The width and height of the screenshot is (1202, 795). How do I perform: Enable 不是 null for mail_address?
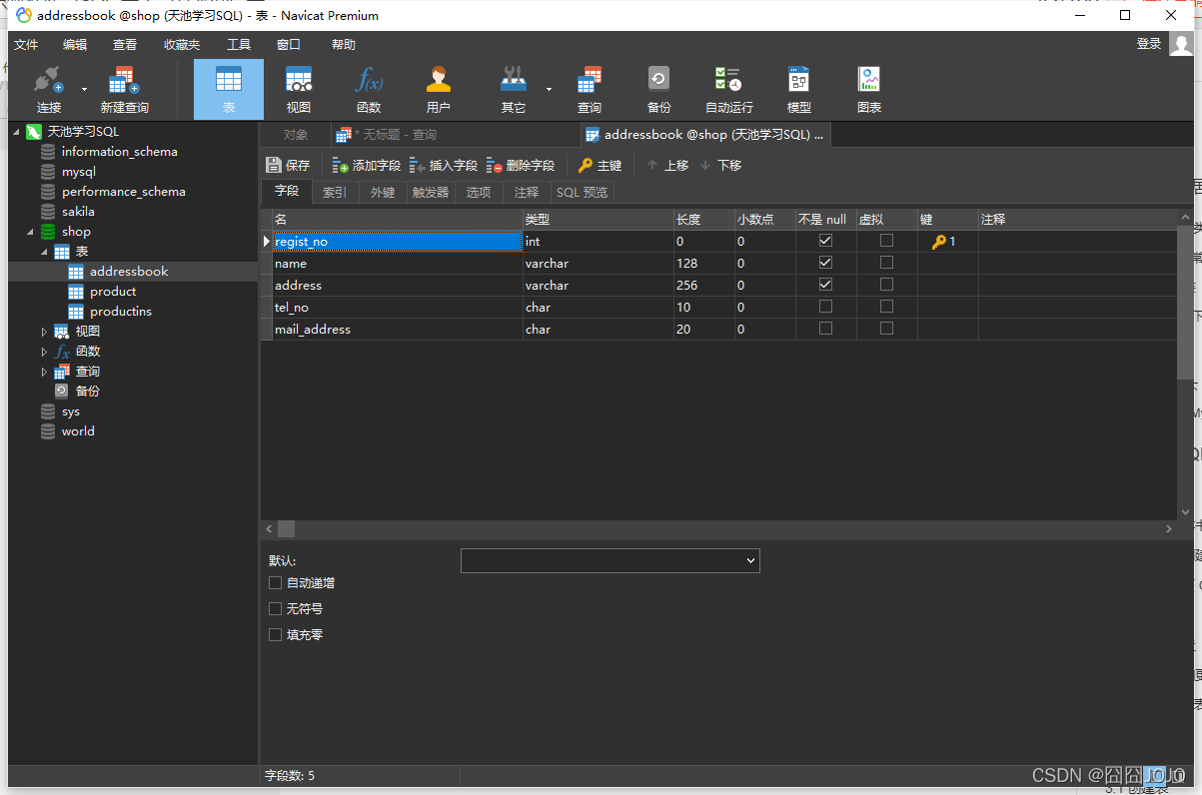tap(825, 329)
